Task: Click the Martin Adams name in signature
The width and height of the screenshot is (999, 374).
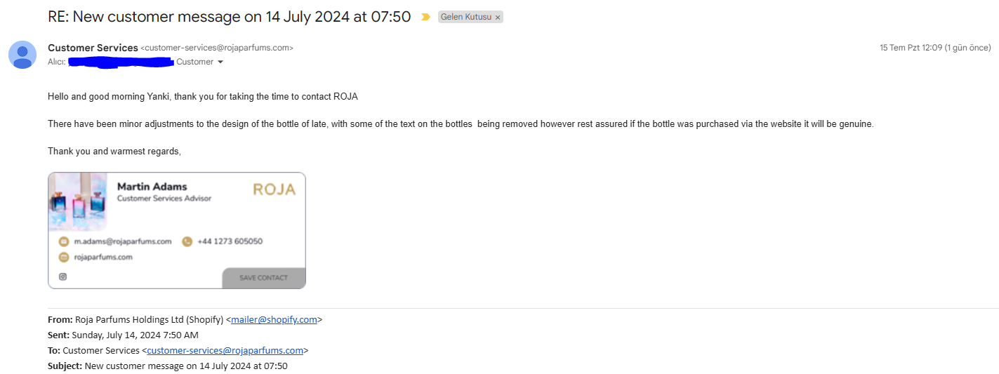Action: click(x=152, y=187)
